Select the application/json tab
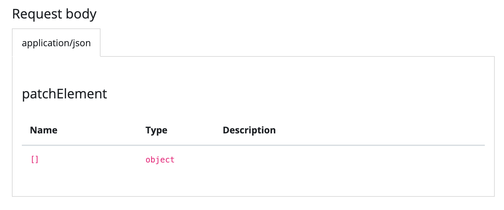504x210 pixels. point(56,43)
